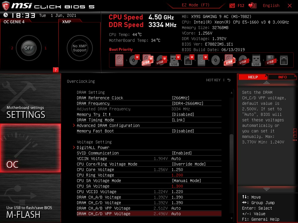
Task: Click the settings list scrollbar thumb
Action: [231, 159]
